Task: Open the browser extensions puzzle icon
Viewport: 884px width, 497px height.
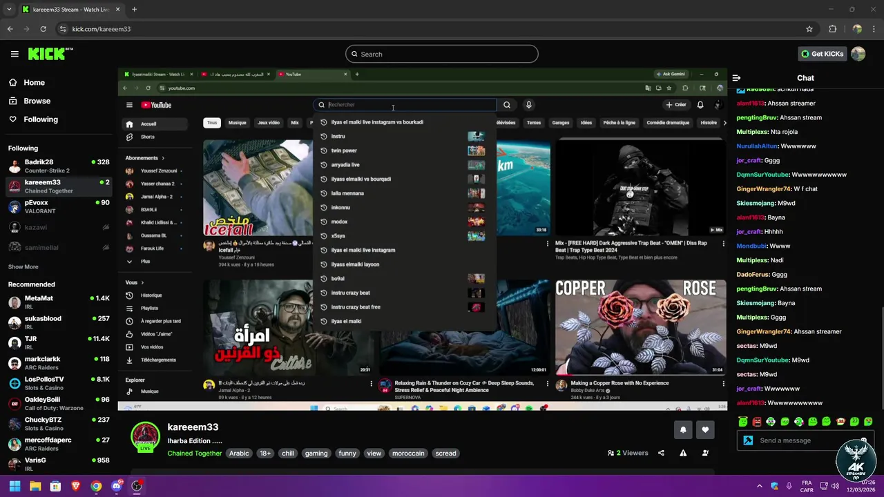Action: coord(832,29)
